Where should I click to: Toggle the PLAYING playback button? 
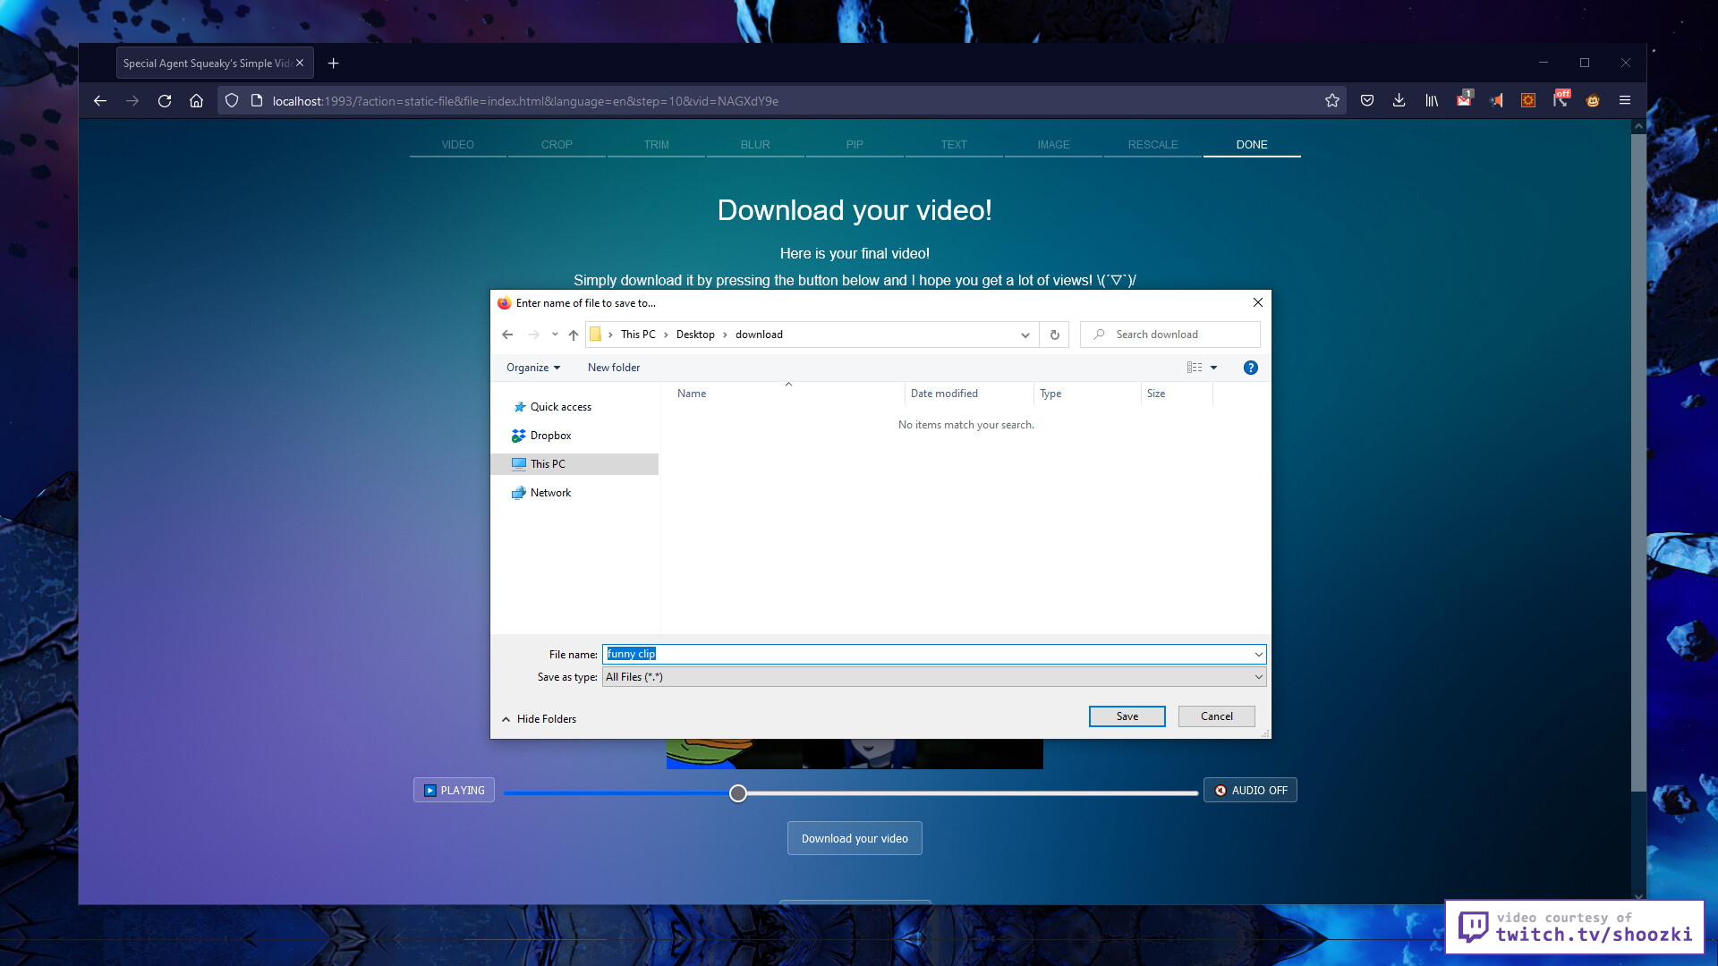454,790
